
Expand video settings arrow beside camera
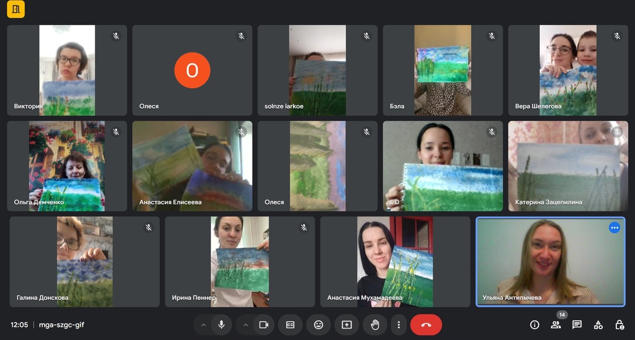tap(245, 325)
